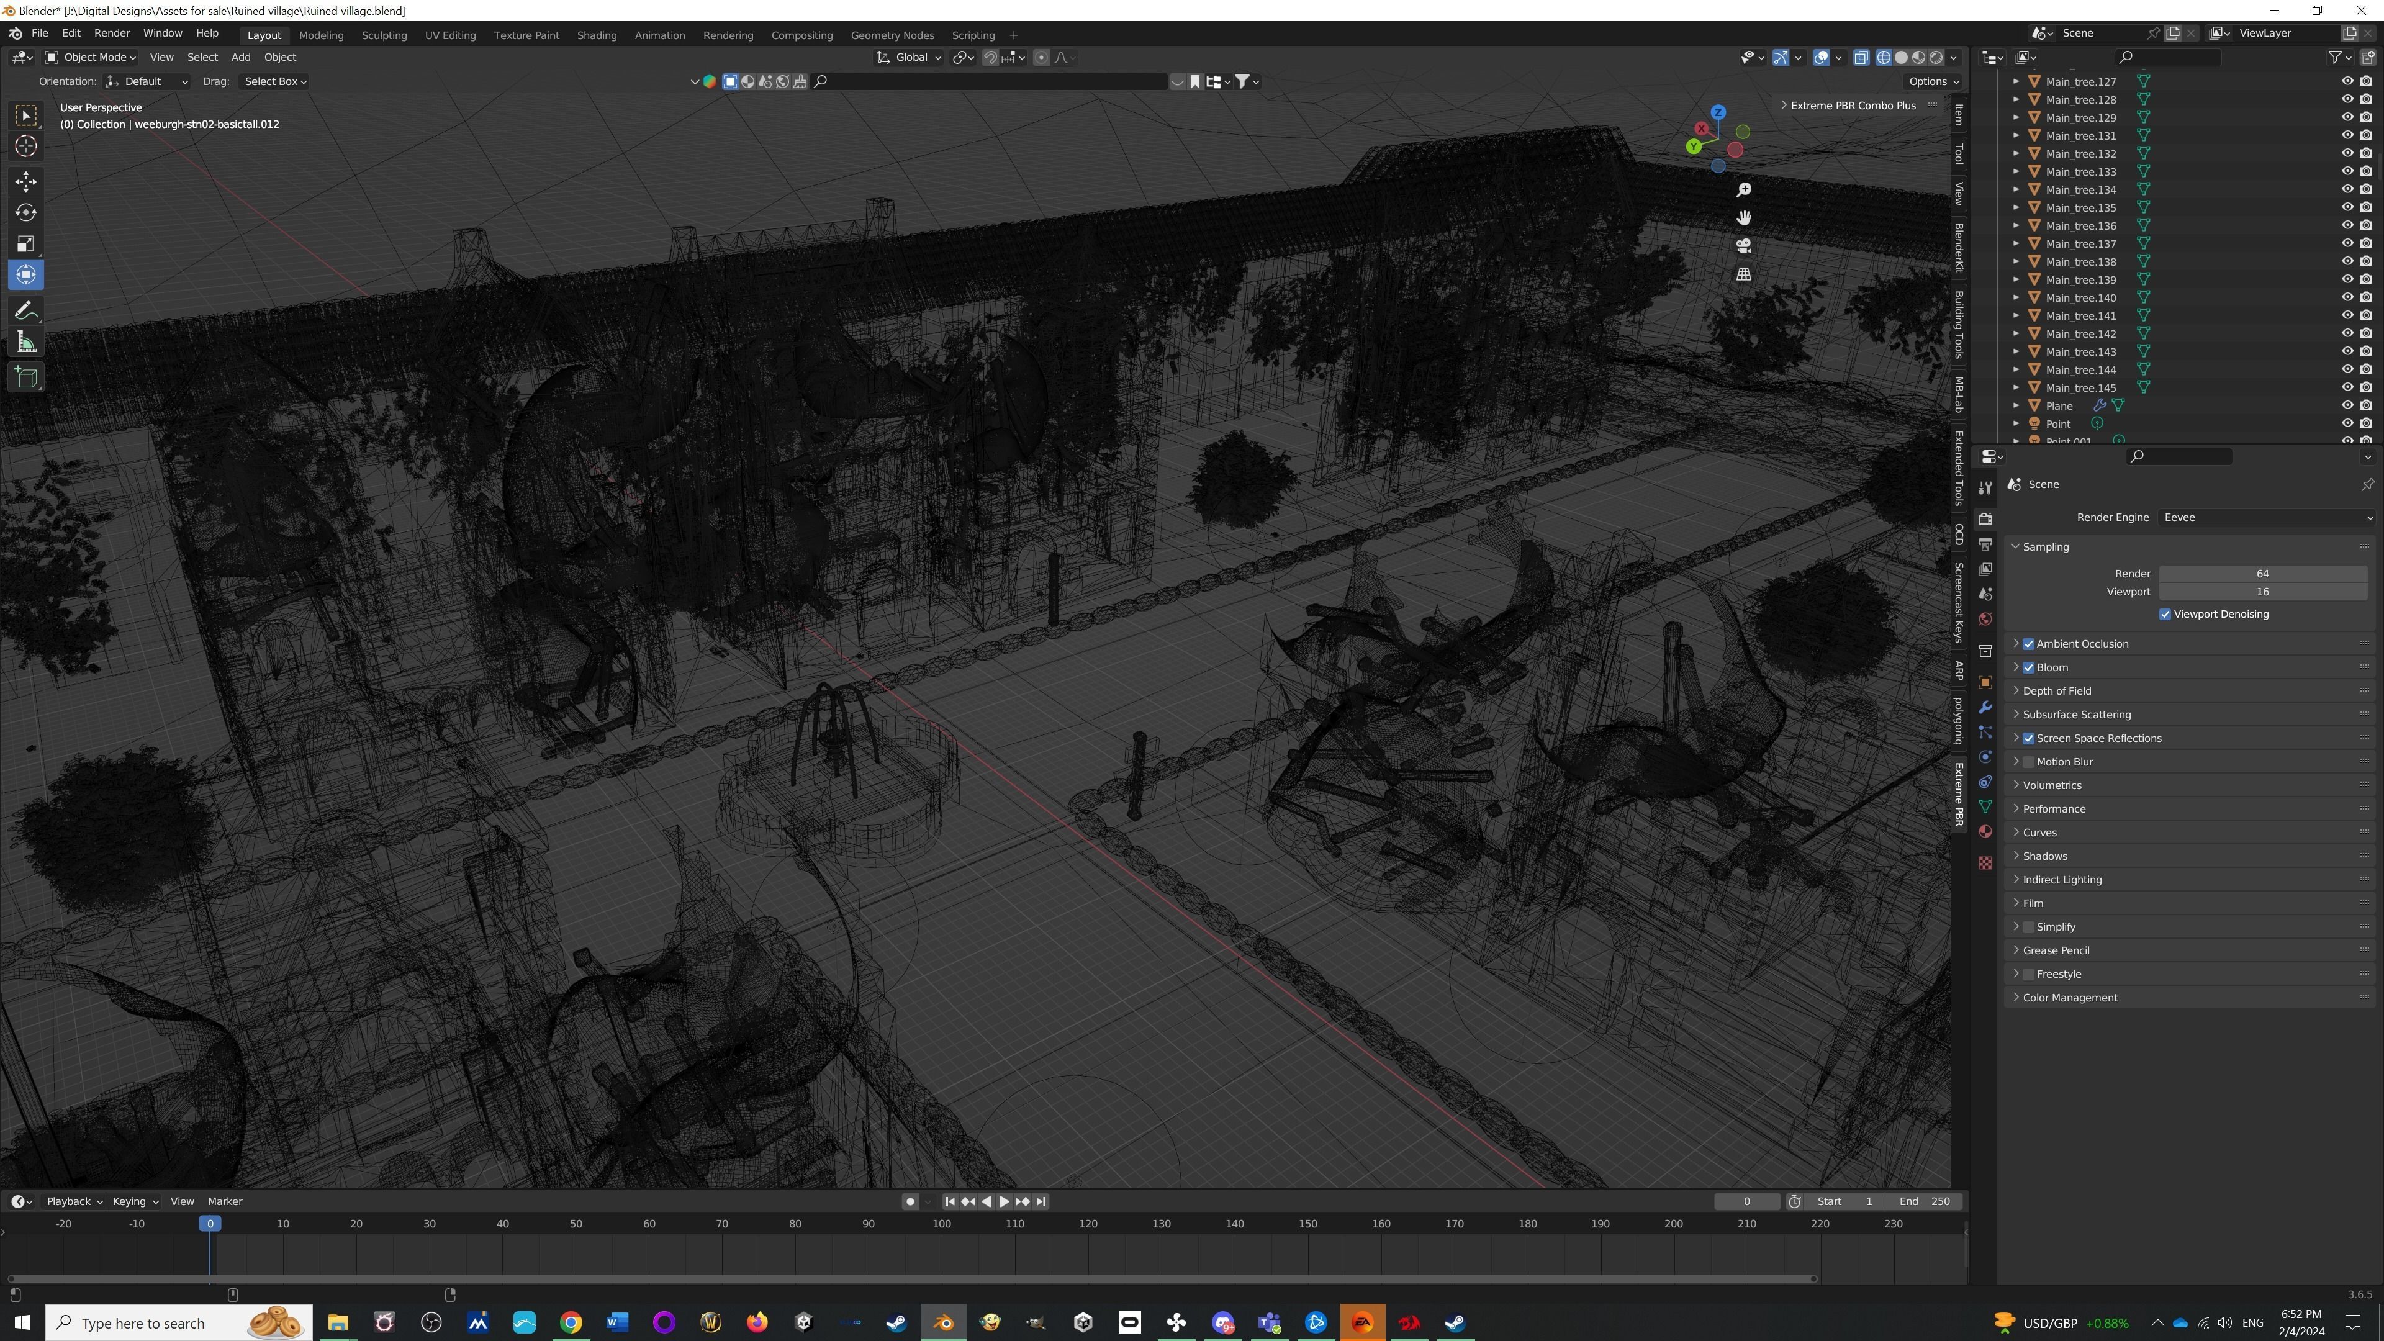Screen dimensions: 2384x1341
Task: Jump to the timeline start frame
Action: [949, 1202]
